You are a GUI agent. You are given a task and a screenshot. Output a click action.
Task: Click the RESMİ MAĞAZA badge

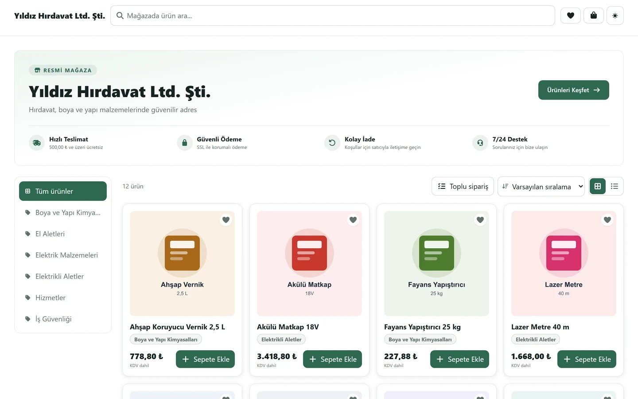63,70
